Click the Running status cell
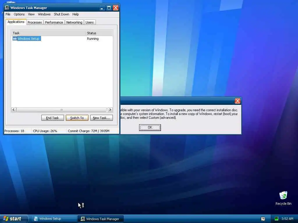This screenshot has height=223, width=298. tap(93, 39)
